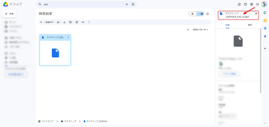Download the selected file via toolbar icon
Image resolution: width=269 pixels, height=127 pixels.
(x=64, y=22)
